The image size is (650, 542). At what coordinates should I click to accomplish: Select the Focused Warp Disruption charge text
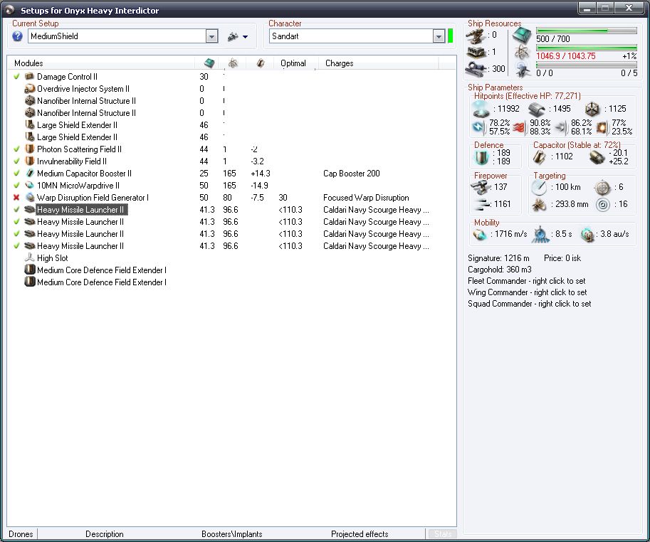coord(366,198)
